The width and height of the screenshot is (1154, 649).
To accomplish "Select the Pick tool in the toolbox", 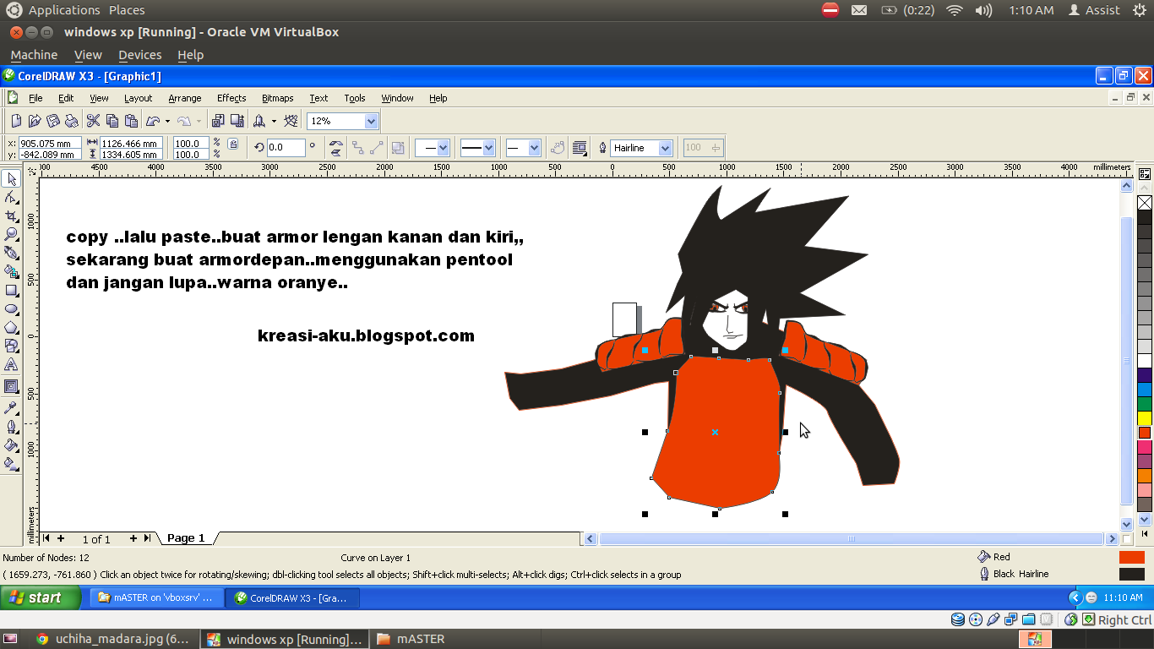I will pyautogui.click(x=11, y=178).
